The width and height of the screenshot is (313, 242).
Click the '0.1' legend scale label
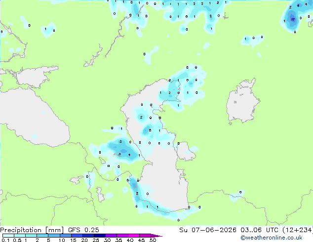(x=5, y=240)
